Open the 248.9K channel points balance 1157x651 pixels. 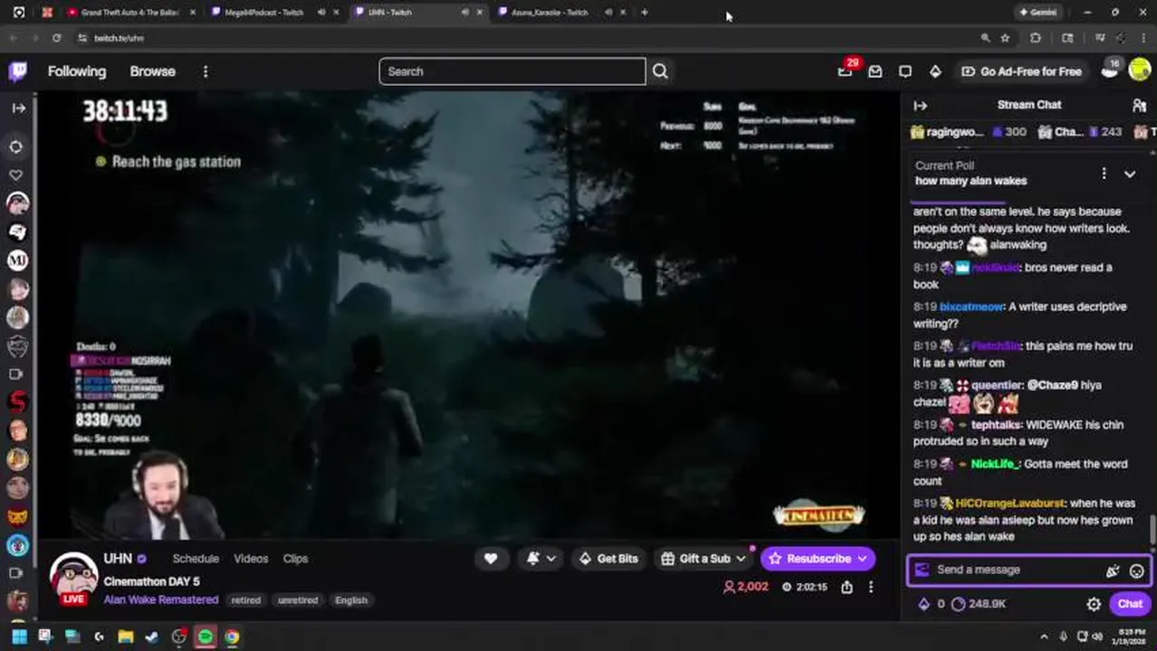pyautogui.click(x=979, y=604)
